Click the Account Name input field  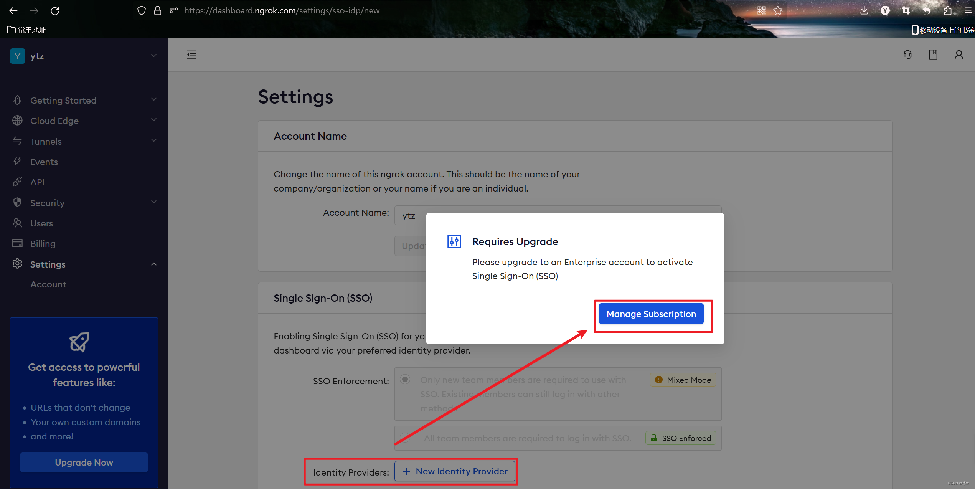coord(410,216)
